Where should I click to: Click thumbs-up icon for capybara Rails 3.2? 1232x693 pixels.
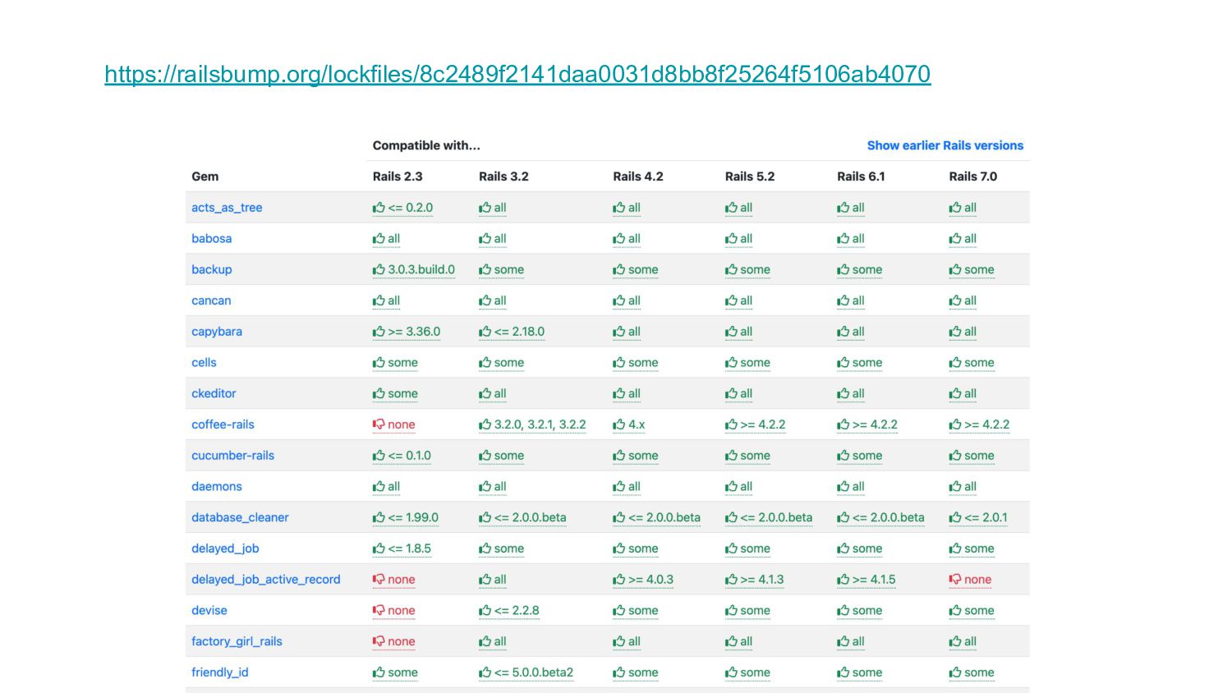tap(485, 332)
